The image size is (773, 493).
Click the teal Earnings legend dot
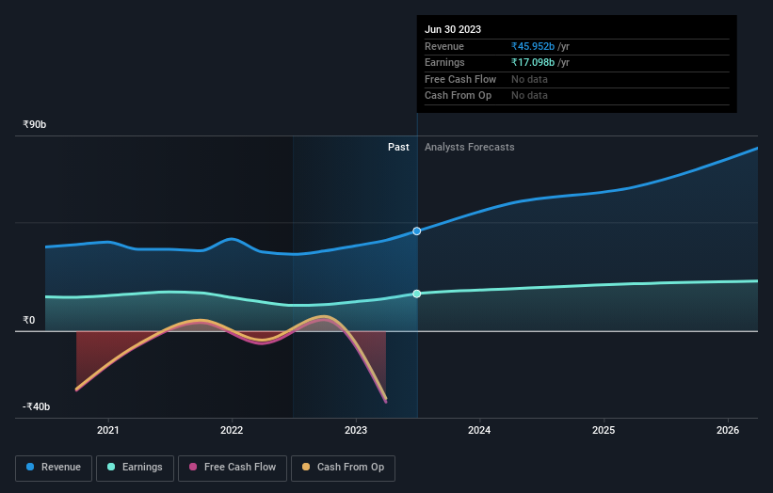pyautogui.click(x=111, y=467)
